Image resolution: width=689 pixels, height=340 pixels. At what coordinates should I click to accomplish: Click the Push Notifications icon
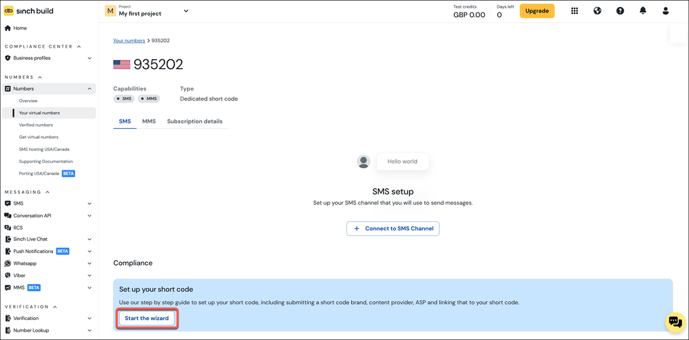pyautogui.click(x=8, y=251)
